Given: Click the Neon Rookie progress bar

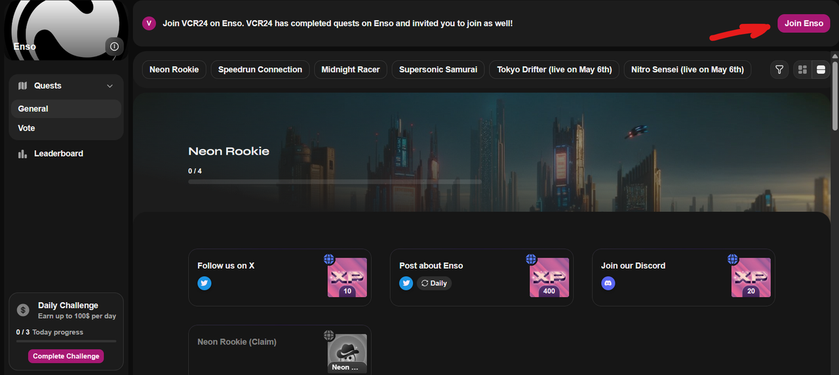Looking at the screenshot, I should [335, 182].
